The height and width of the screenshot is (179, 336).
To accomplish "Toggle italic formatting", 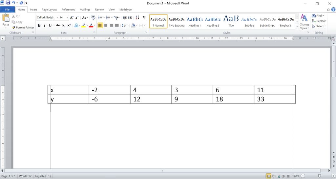I will (x=45, y=25).
